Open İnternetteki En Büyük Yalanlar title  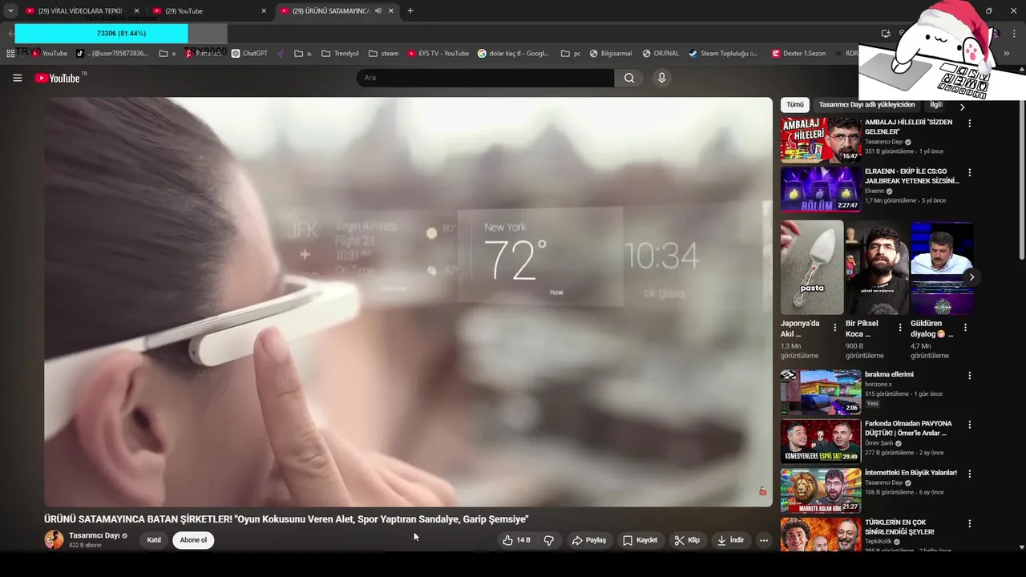(911, 473)
